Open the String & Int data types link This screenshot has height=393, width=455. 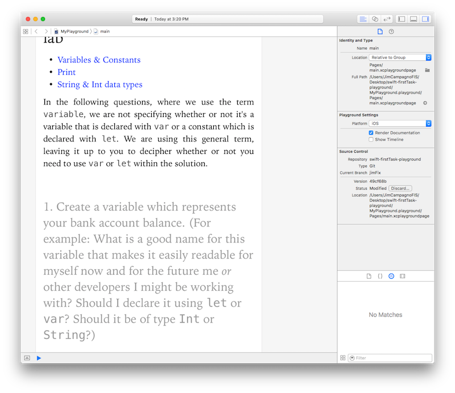100,85
